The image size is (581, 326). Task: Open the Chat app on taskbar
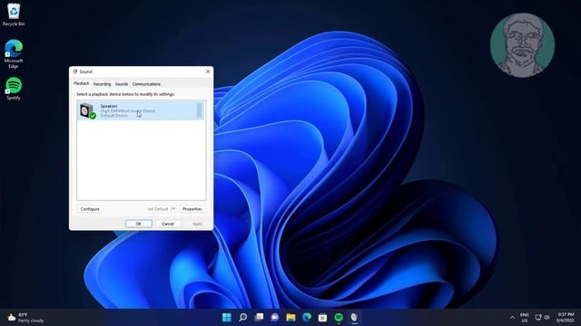[x=274, y=317]
